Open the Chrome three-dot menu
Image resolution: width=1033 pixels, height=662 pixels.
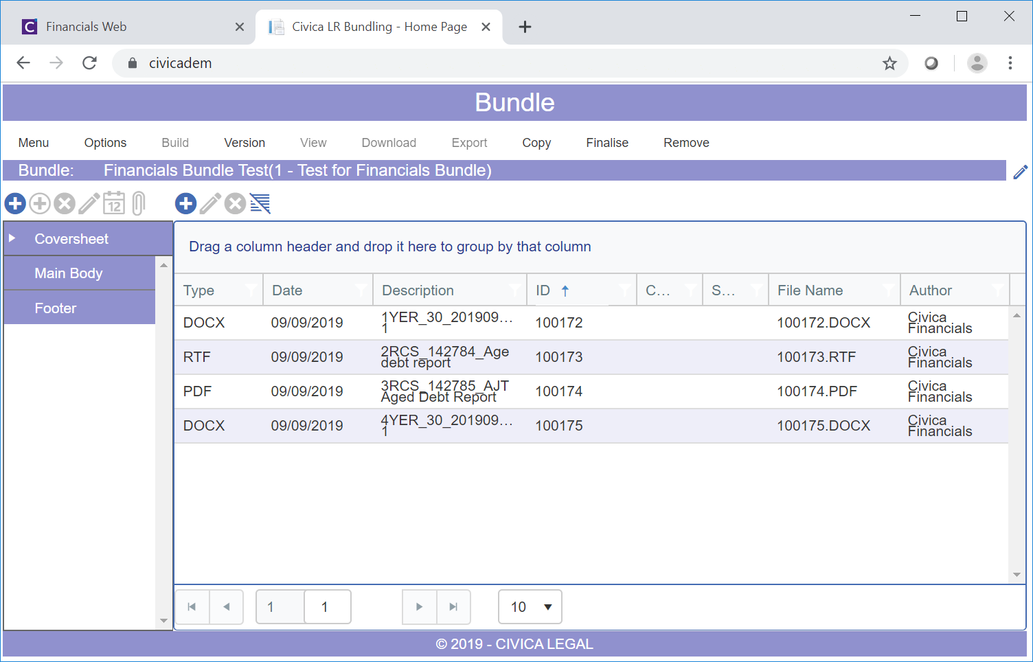[x=1010, y=63]
